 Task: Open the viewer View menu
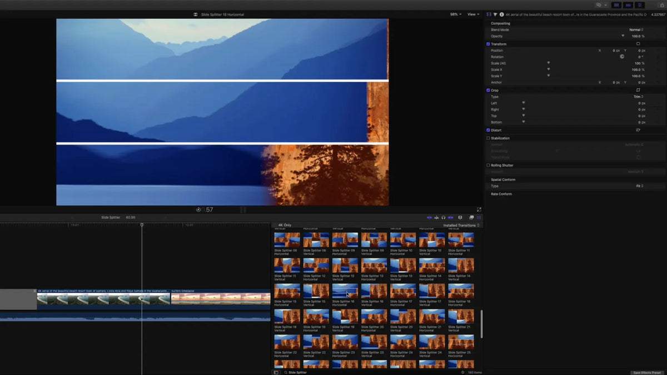[472, 14]
